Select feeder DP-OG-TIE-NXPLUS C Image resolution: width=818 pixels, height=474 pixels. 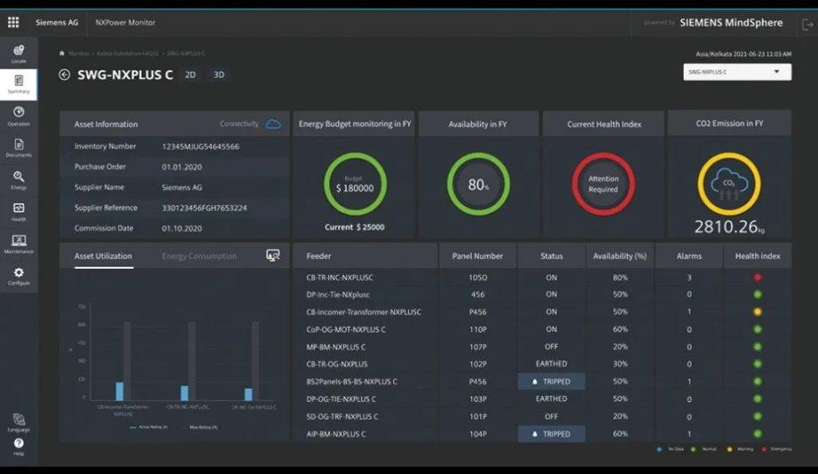[x=341, y=398]
